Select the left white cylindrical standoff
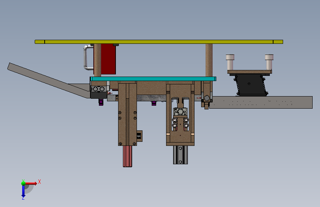The height and width of the screenshot is (207, 320). 230,62
